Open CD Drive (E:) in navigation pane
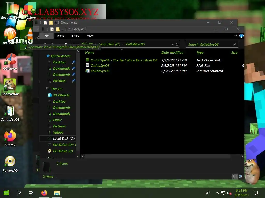 [x=63, y=151]
